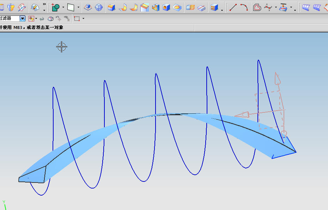Viewport: 328px width, 210px height.
Task: Select the split-solid yellow body icon in toolbar
Action: click(x=11, y=7)
